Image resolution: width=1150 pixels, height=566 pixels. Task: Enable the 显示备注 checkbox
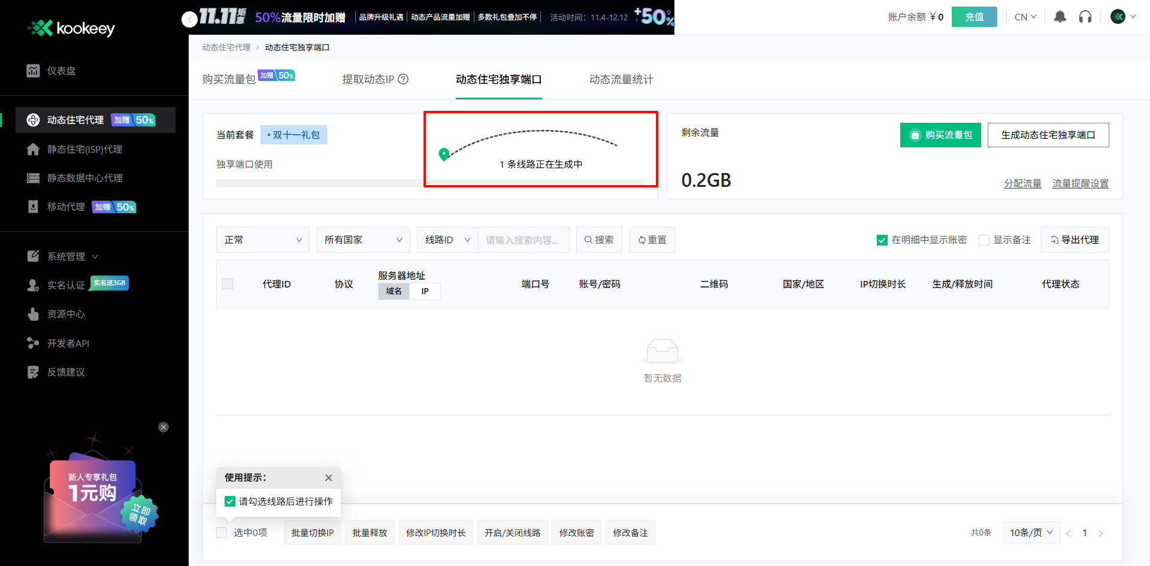[x=983, y=240]
